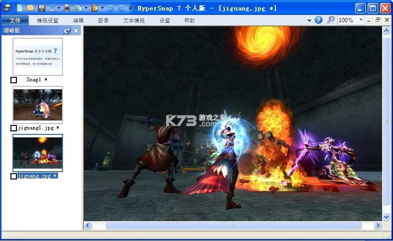Open a file with folder icon

click(x=31, y=8)
